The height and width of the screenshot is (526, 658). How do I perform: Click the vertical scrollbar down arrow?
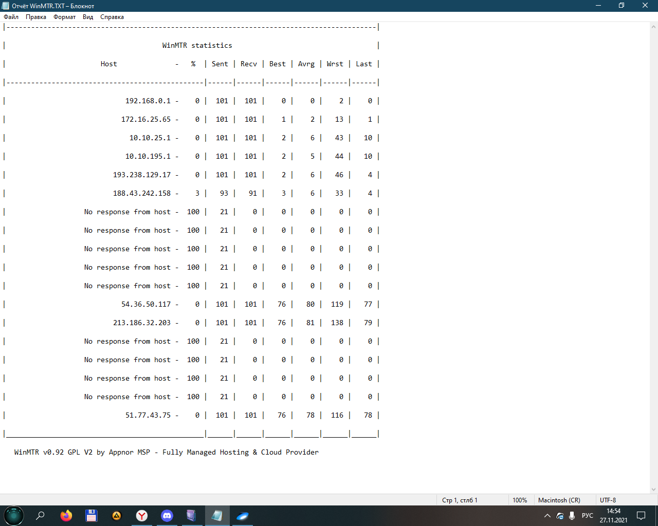click(653, 490)
